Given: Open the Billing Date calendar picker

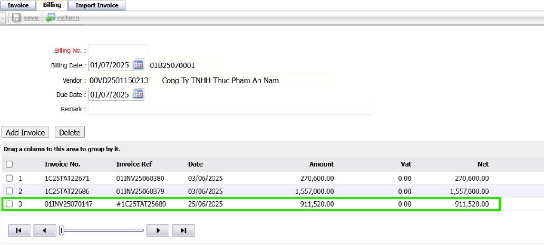Looking at the screenshot, I should [x=138, y=65].
